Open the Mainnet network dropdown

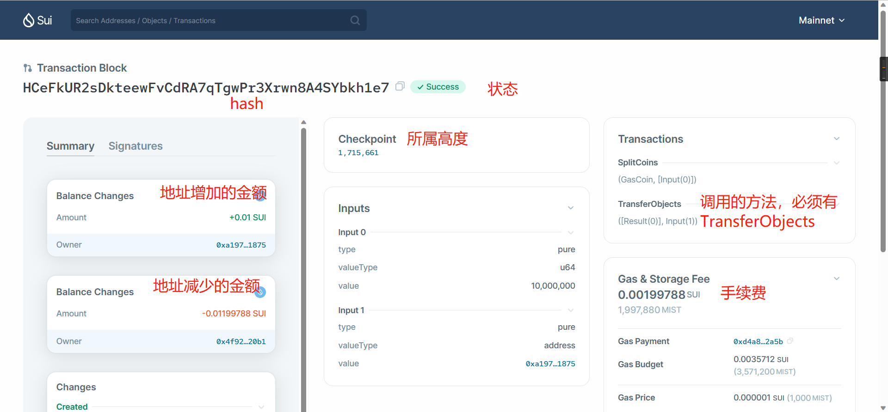(821, 20)
